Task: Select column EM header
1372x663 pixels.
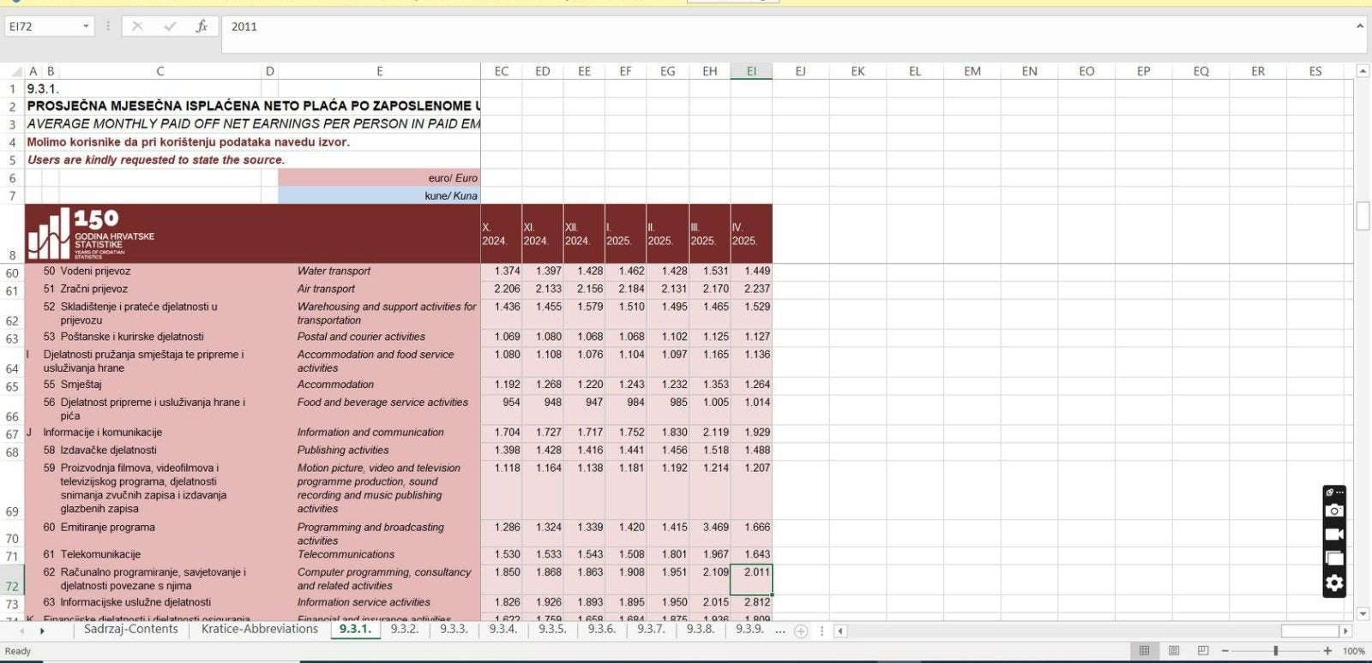Action: point(972,71)
